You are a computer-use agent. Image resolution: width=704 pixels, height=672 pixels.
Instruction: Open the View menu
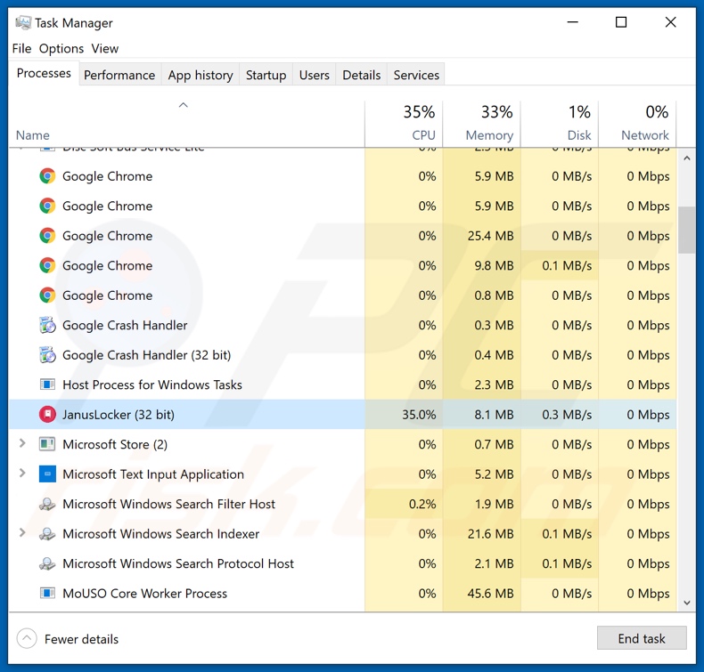(x=104, y=48)
